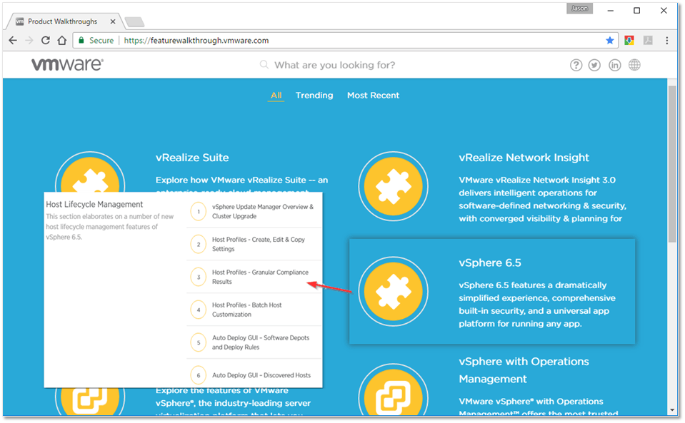The height and width of the screenshot is (423, 685).
Task: Click the search magnifier icon
Action: 264,65
